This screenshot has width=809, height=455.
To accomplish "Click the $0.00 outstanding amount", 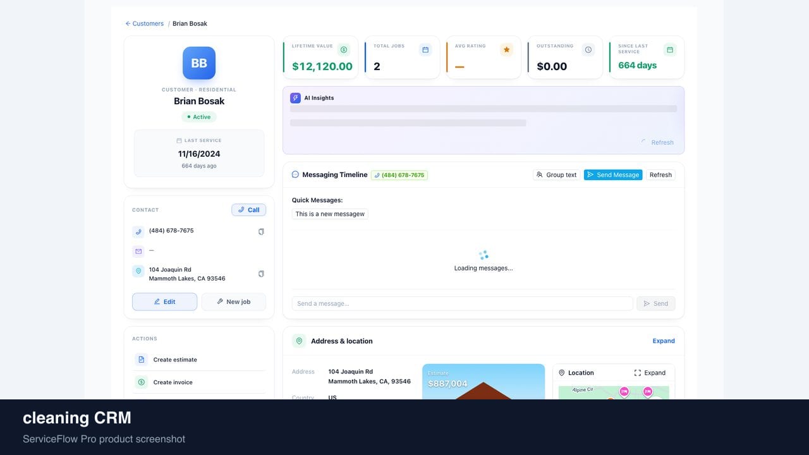I will 552,66.
